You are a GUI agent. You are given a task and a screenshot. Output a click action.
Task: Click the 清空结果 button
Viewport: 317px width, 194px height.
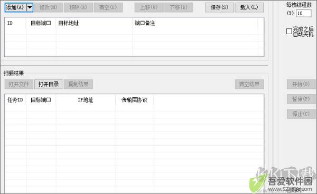tap(249, 84)
